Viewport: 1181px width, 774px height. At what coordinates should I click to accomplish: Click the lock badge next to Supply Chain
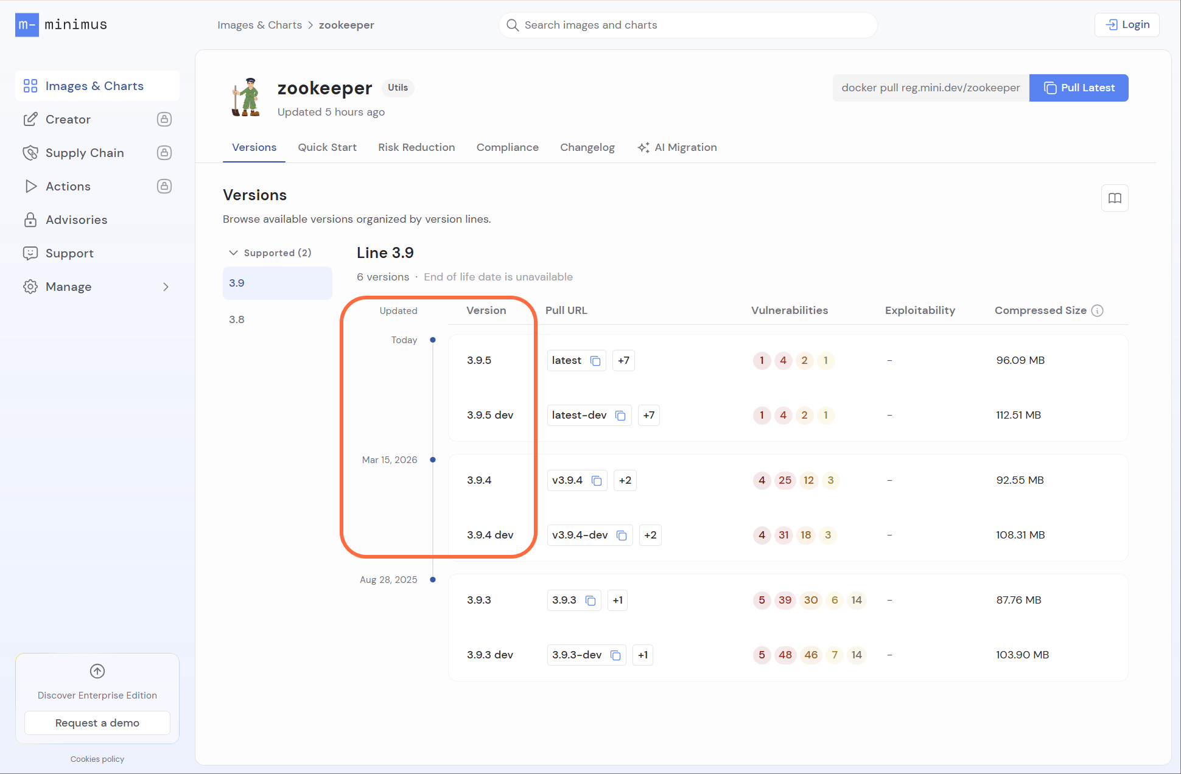click(x=164, y=153)
